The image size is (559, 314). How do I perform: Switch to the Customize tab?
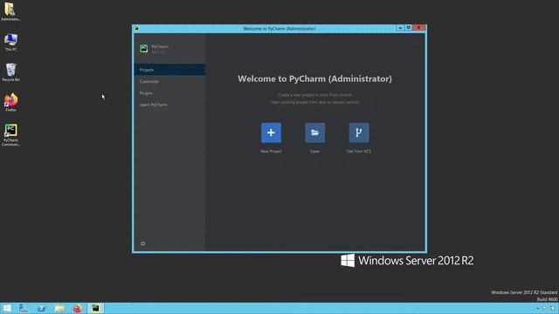click(169, 81)
